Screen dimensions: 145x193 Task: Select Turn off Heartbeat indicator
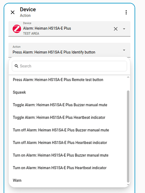coord(68,142)
